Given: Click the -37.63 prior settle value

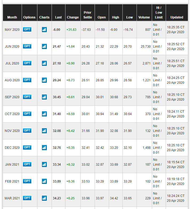Looking at the screenshot, I should pos(86,30).
